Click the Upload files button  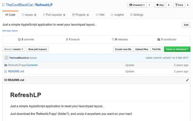tap(142, 49)
